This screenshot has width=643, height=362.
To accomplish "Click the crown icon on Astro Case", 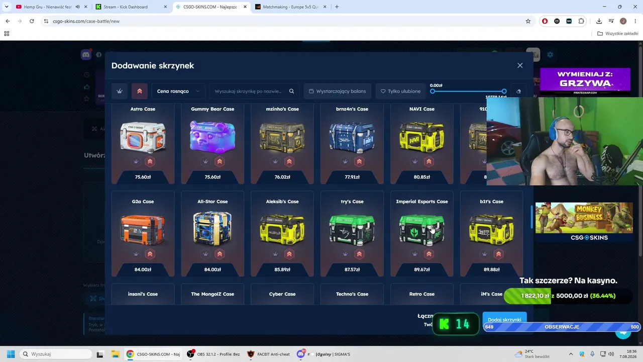I will [136, 161].
